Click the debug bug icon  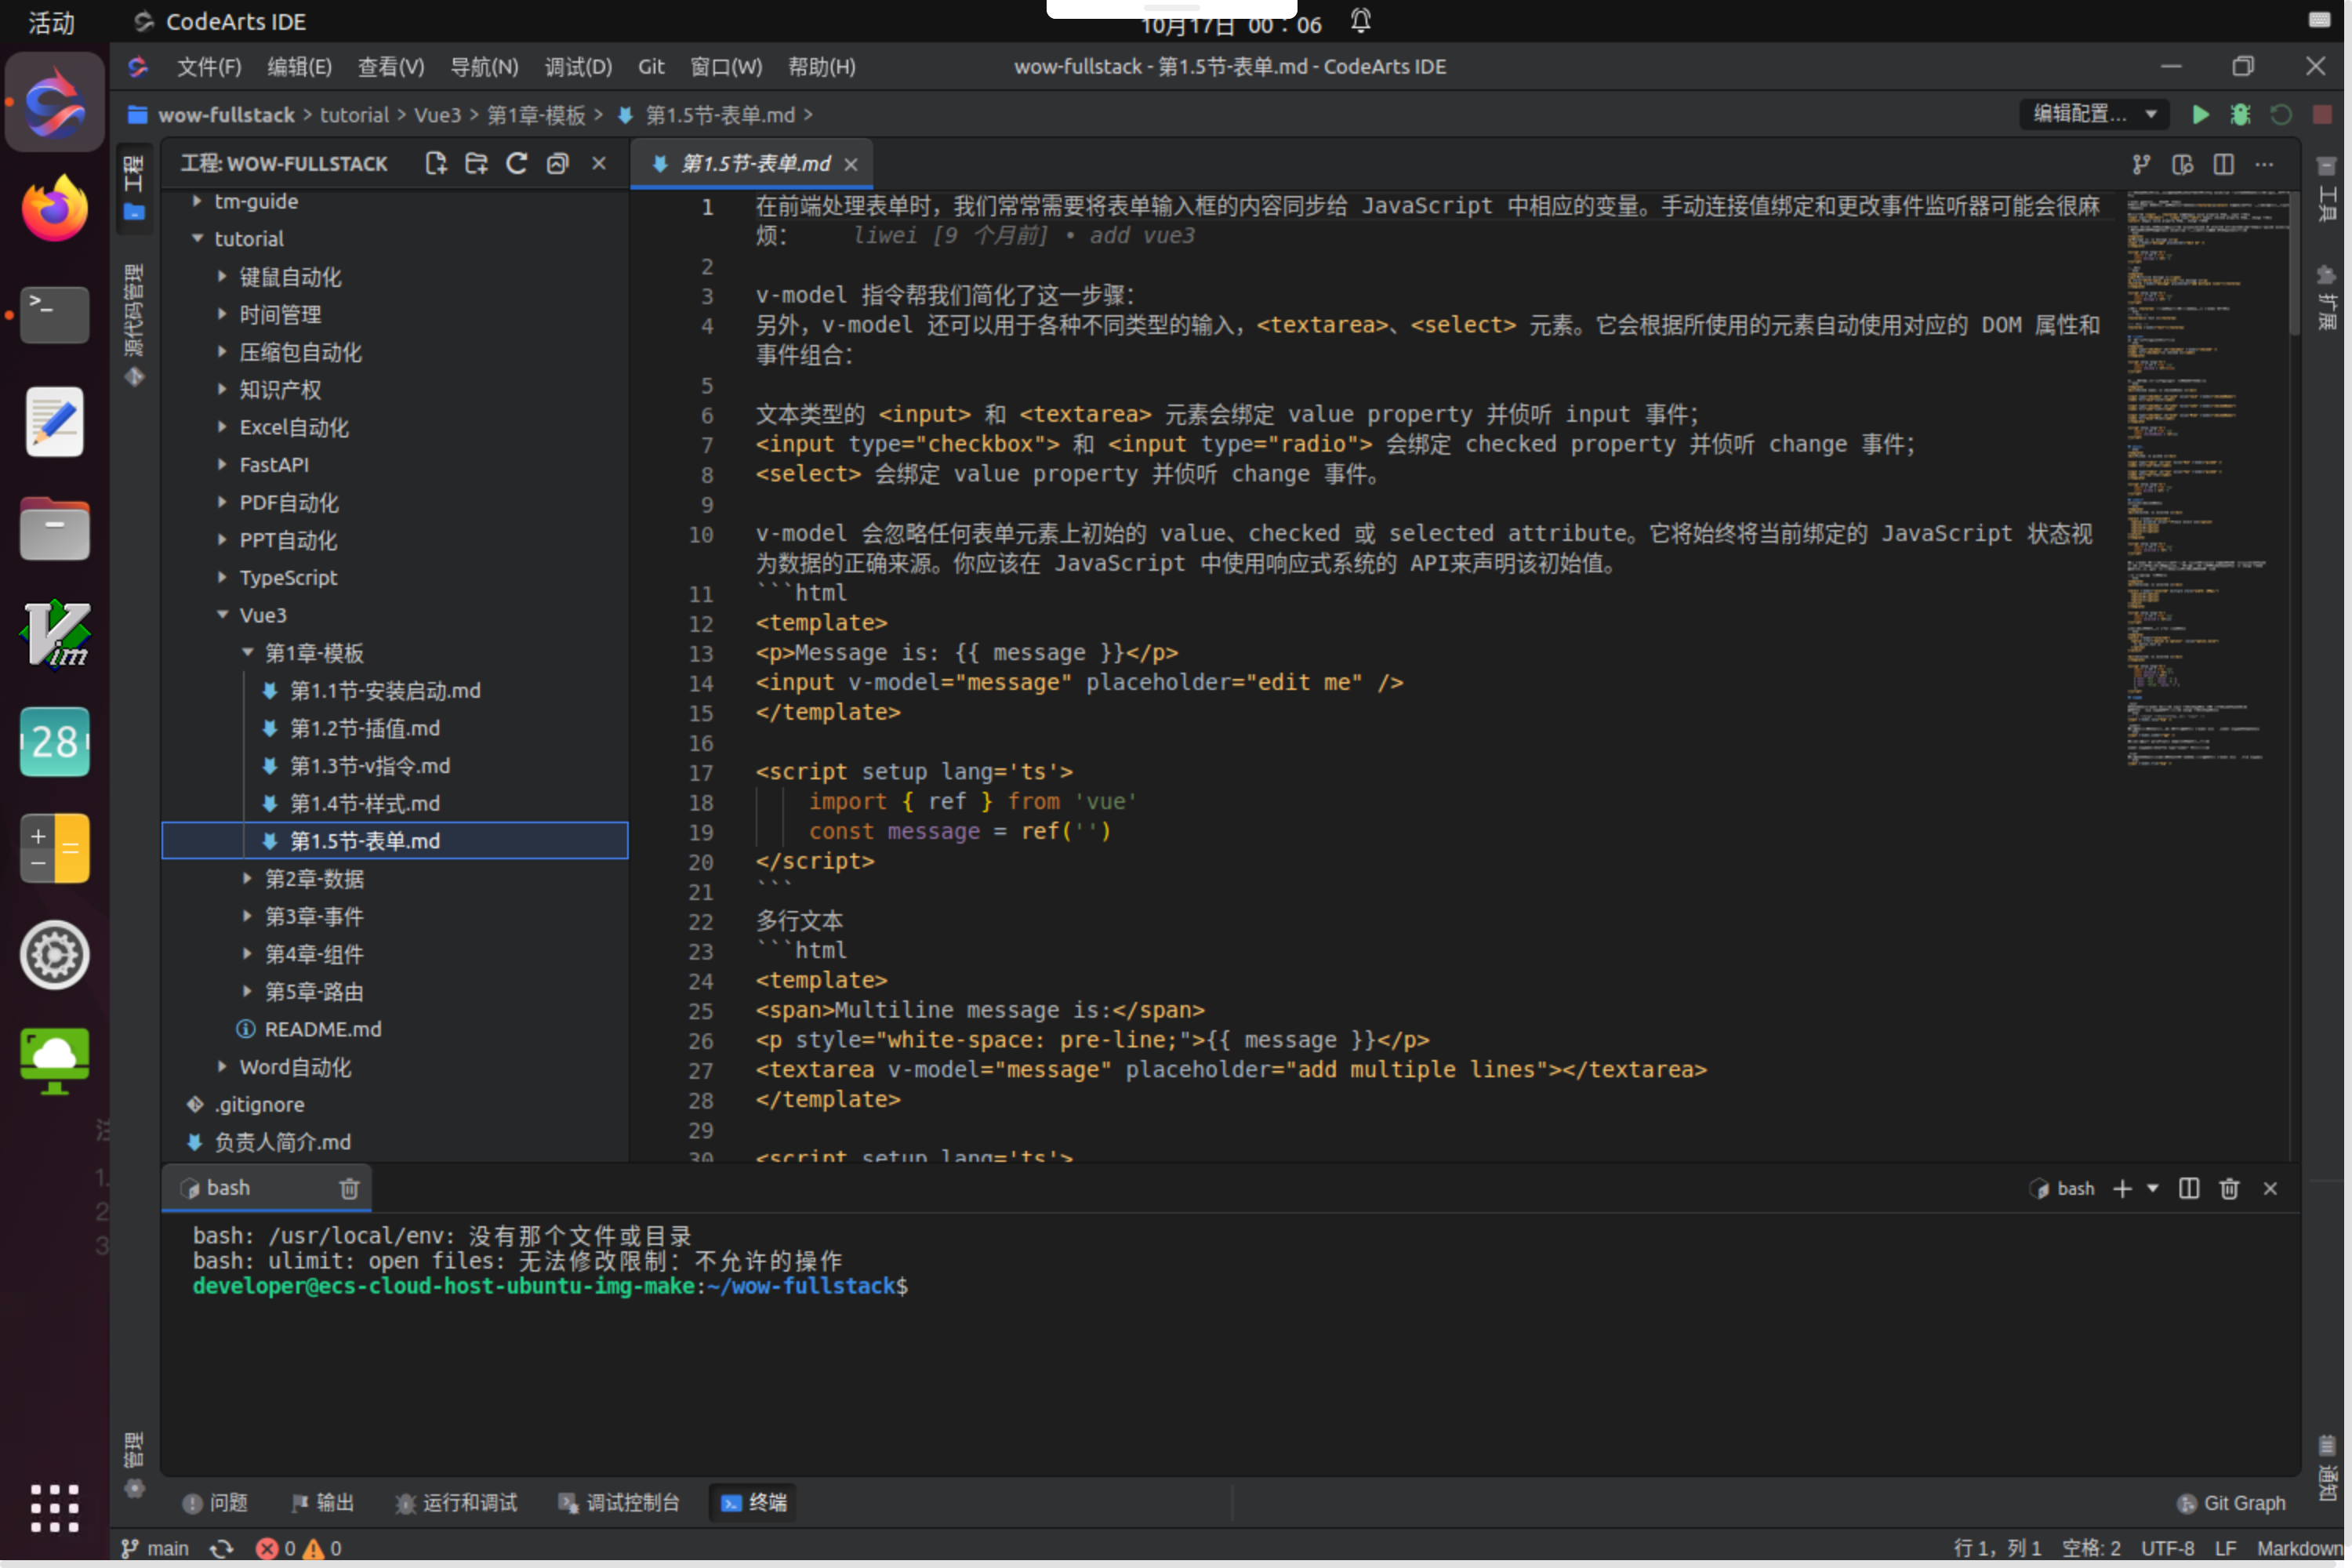pos(2240,115)
